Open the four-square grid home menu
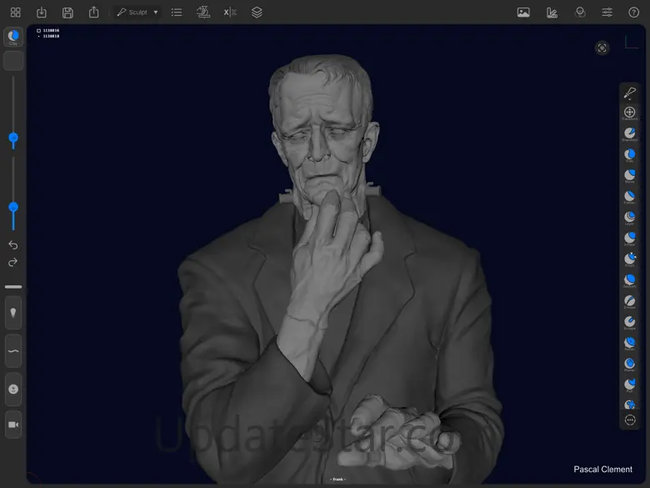Screen dimensions: 650x488 pos(15,13)
